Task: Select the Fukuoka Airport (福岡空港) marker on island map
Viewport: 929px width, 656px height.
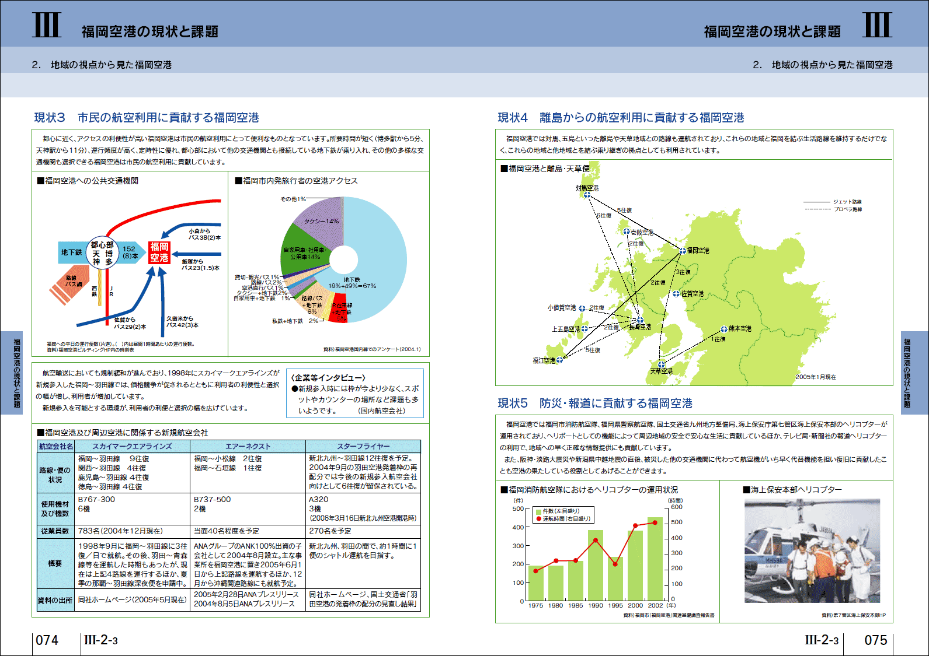Action: (x=683, y=251)
